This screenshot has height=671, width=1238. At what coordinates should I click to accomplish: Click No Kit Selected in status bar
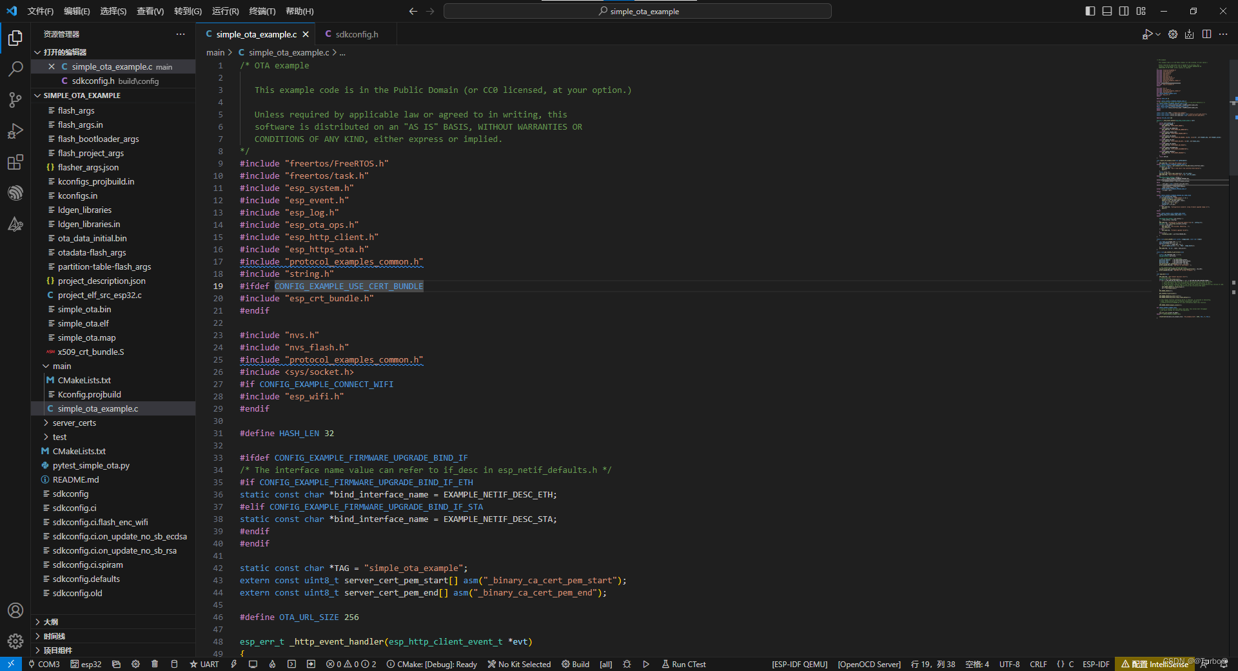pyautogui.click(x=519, y=664)
